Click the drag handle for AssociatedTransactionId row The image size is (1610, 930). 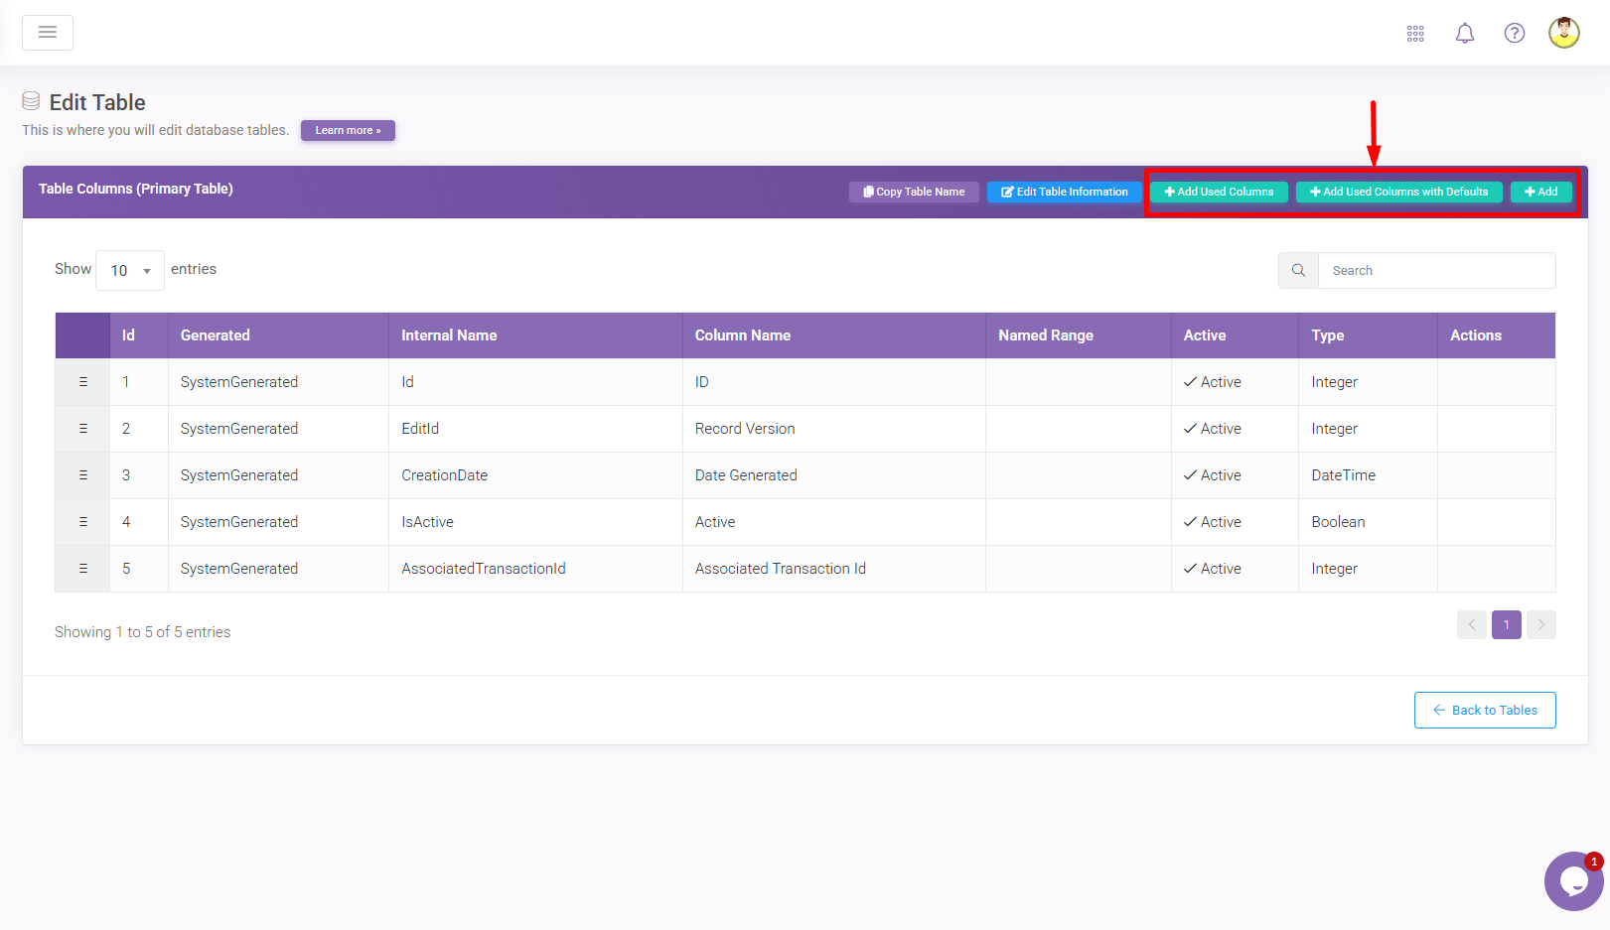pyautogui.click(x=83, y=569)
